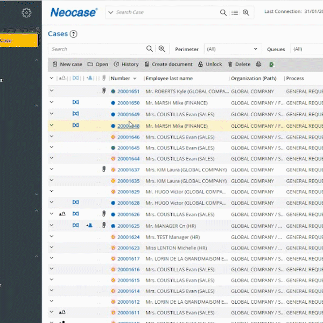This screenshot has width=323, height=323.
Task: Expand row chevron for case 20001650
Action: tap(52, 102)
